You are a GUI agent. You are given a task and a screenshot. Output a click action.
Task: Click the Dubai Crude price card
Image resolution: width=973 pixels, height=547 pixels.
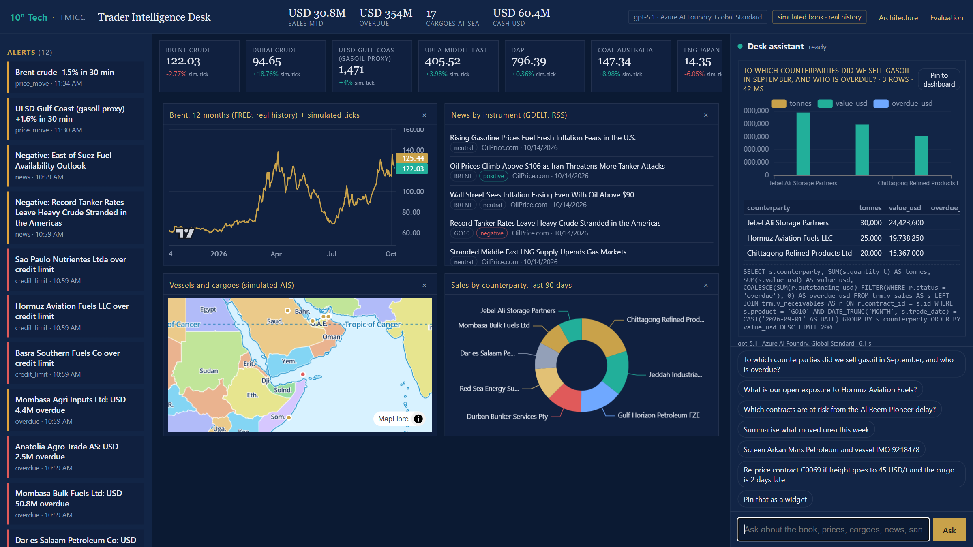point(285,66)
